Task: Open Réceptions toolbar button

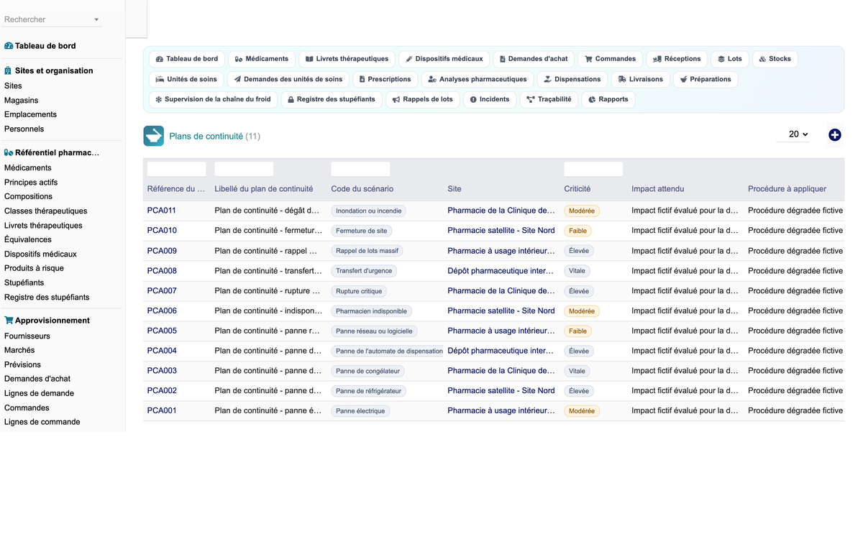Action: click(677, 59)
